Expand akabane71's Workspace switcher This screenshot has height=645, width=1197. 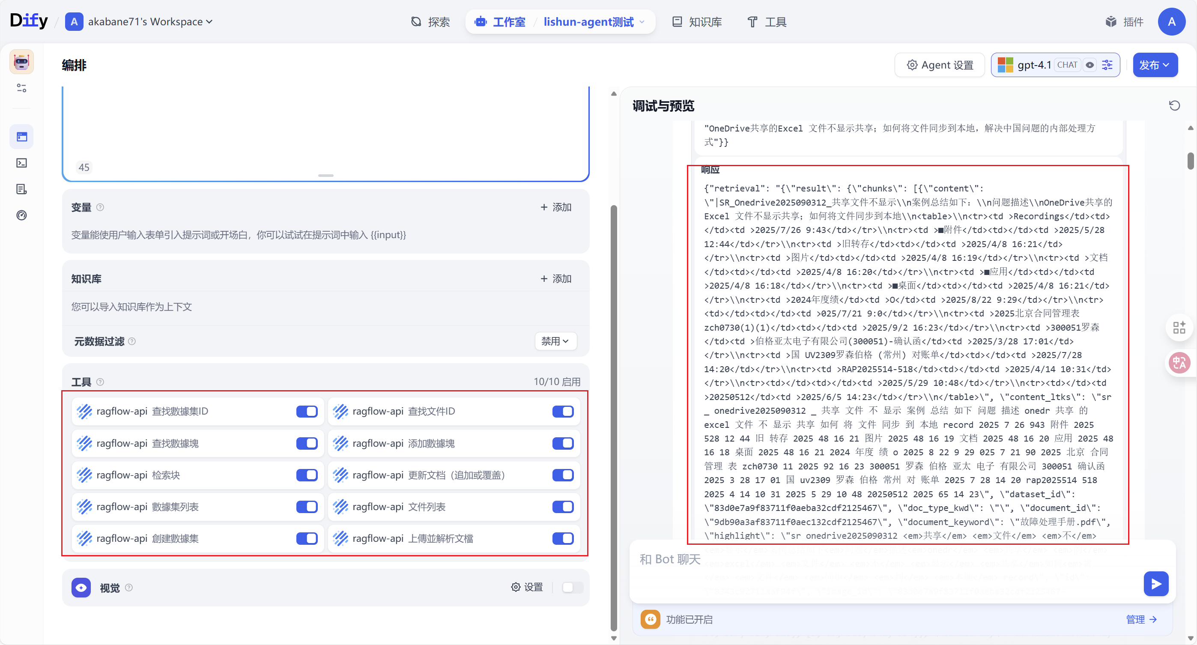point(149,22)
